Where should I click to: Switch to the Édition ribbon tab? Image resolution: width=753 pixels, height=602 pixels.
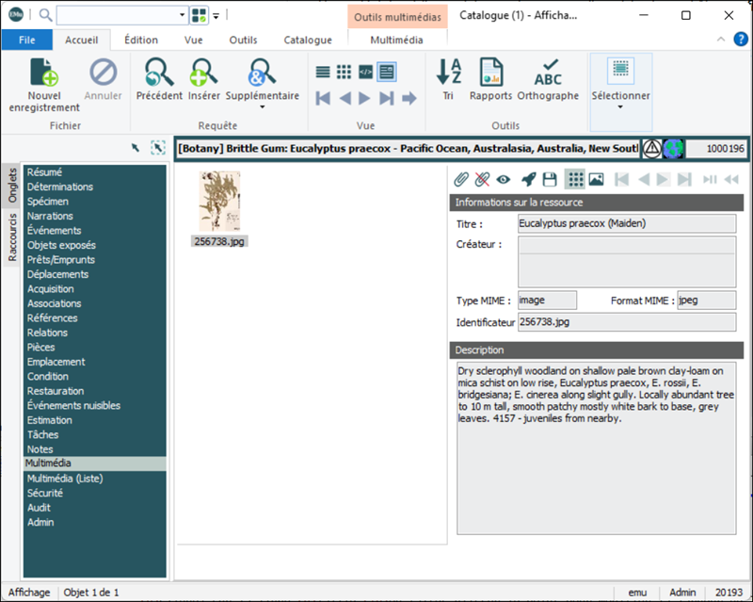[141, 40]
